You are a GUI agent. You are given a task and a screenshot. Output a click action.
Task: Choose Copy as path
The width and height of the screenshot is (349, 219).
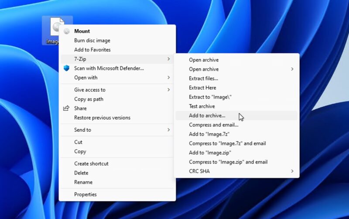click(x=117, y=99)
